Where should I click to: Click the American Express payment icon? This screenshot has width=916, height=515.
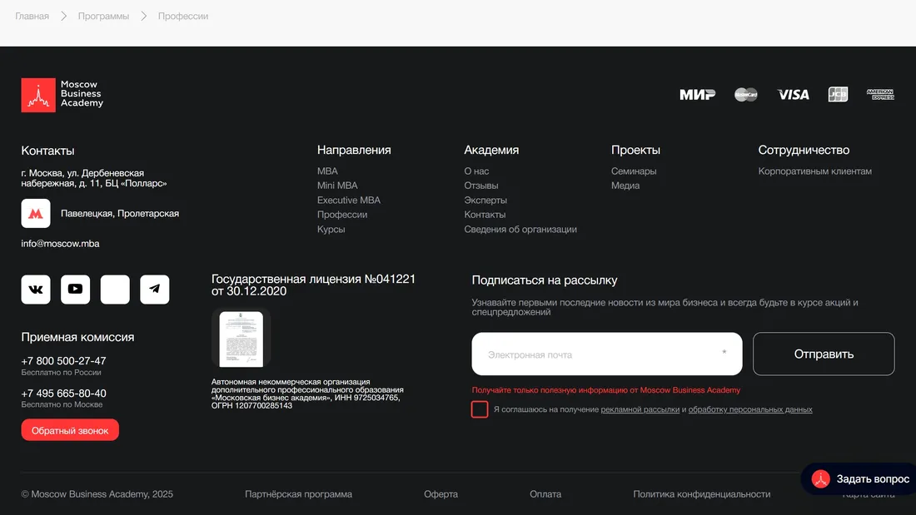coord(880,94)
